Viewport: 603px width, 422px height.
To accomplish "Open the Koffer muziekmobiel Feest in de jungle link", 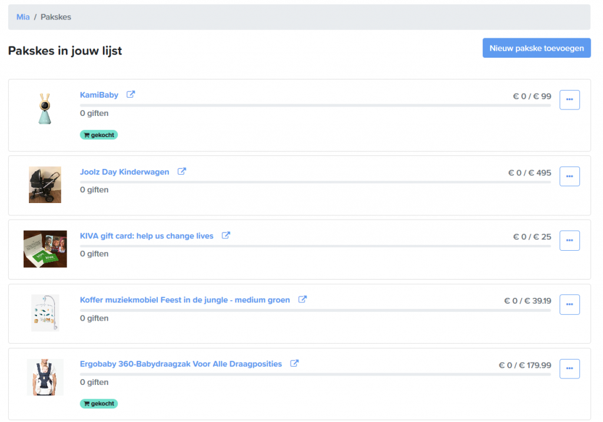I will 185,300.
